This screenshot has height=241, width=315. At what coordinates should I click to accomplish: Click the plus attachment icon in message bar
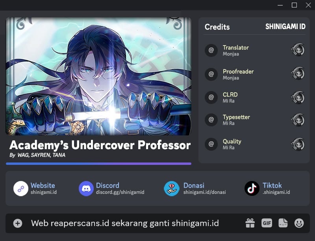(x=18, y=223)
